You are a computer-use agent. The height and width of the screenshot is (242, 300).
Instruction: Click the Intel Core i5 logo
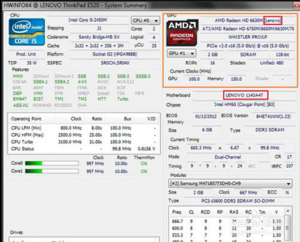26,32
